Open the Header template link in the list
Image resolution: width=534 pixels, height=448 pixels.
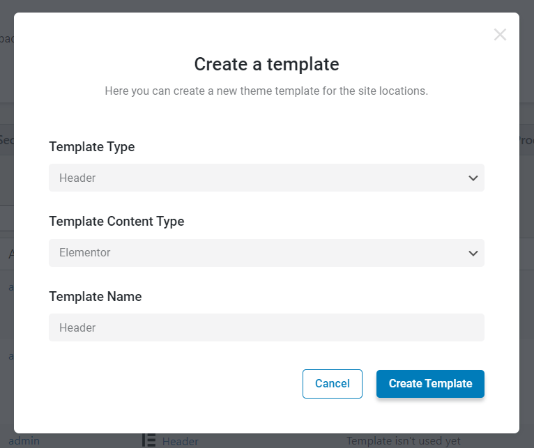180,441
